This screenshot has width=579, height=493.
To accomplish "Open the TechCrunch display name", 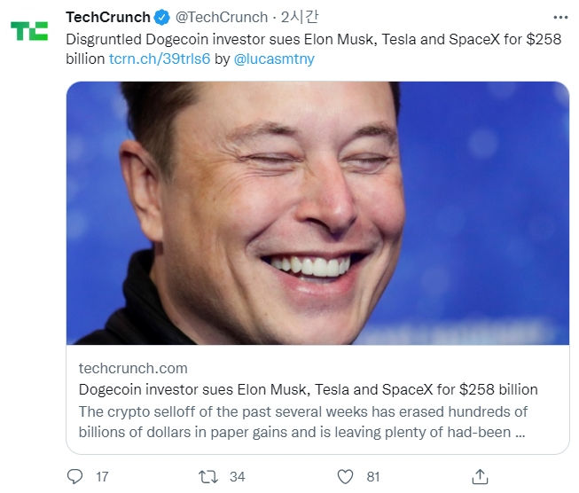I will (x=108, y=17).
